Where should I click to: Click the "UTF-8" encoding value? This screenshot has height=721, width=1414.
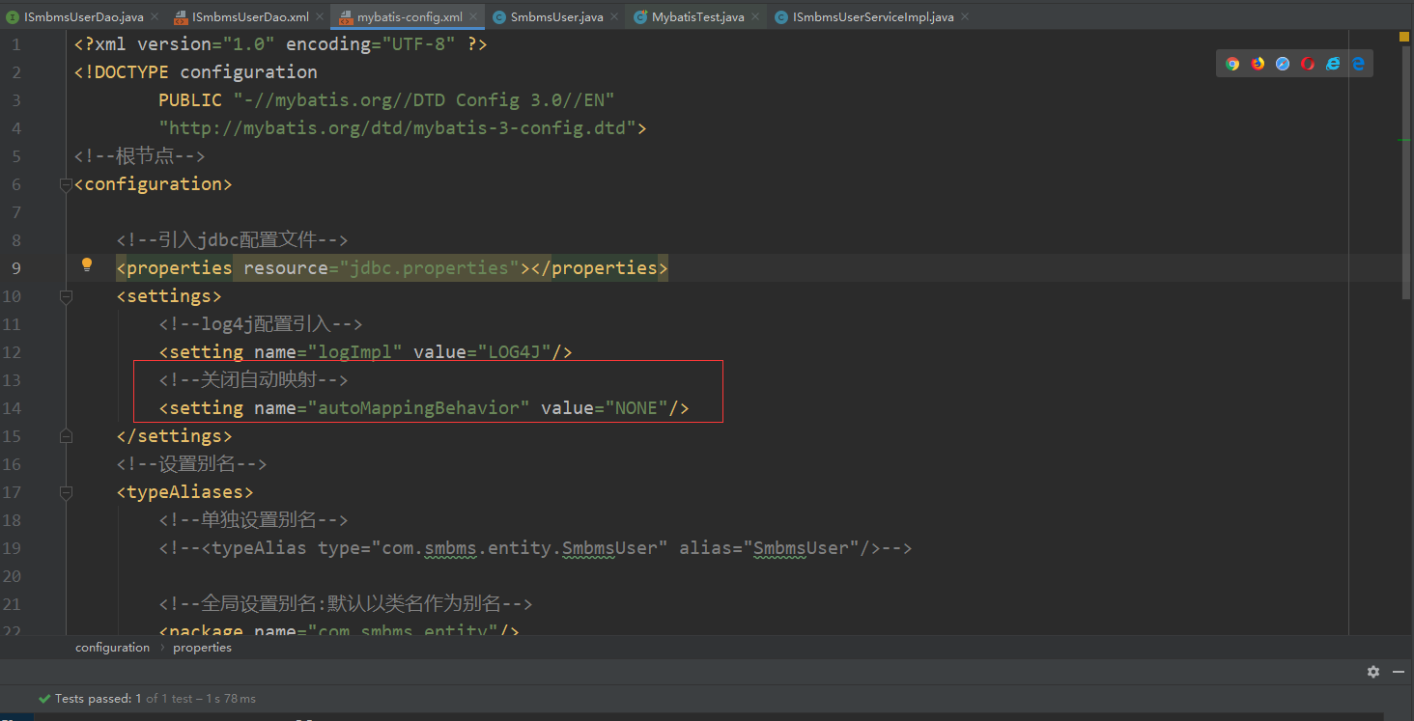point(419,44)
